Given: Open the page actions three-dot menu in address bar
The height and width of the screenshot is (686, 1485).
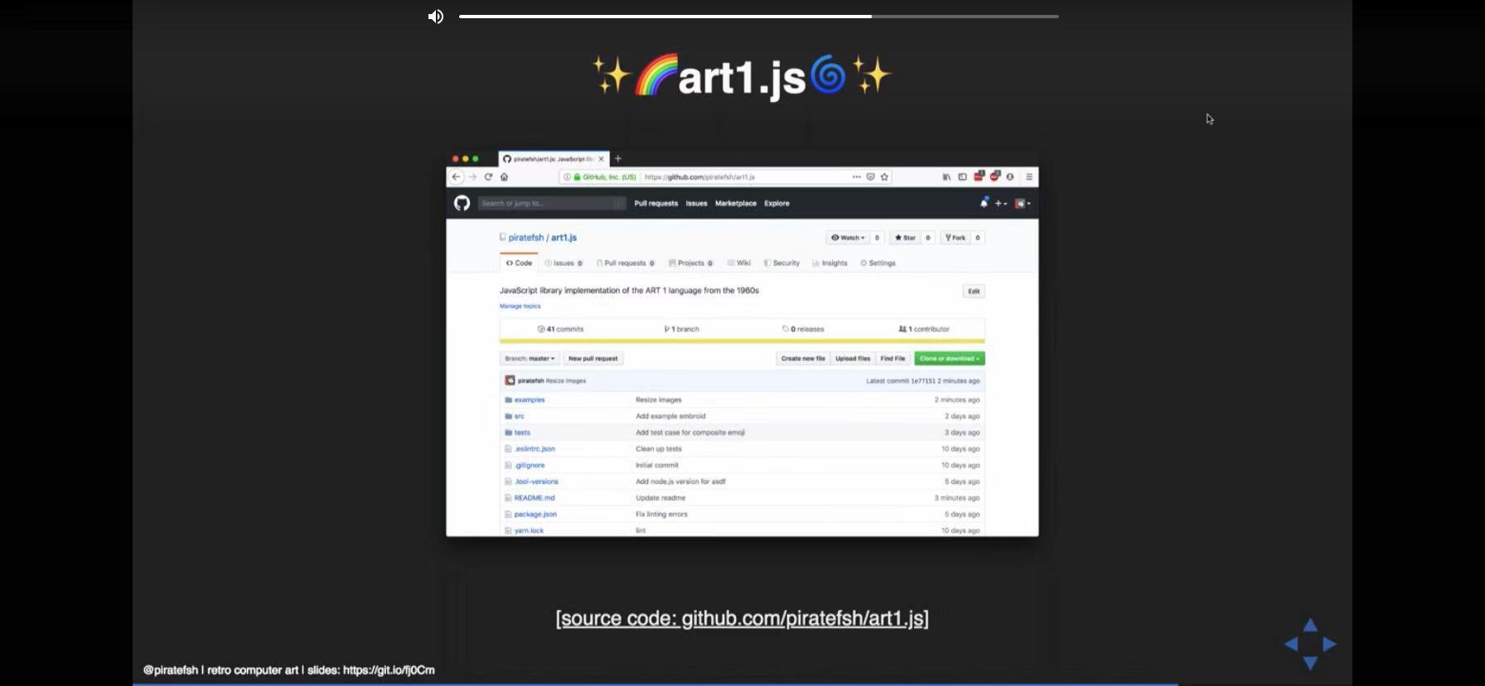Looking at the screenshot, I should (856, 176).
